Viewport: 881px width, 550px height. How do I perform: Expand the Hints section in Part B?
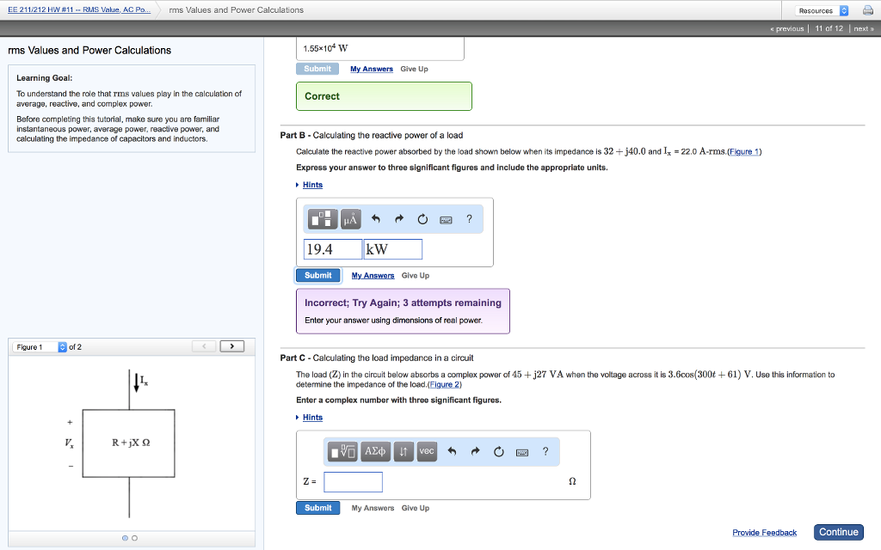[311, 184]
